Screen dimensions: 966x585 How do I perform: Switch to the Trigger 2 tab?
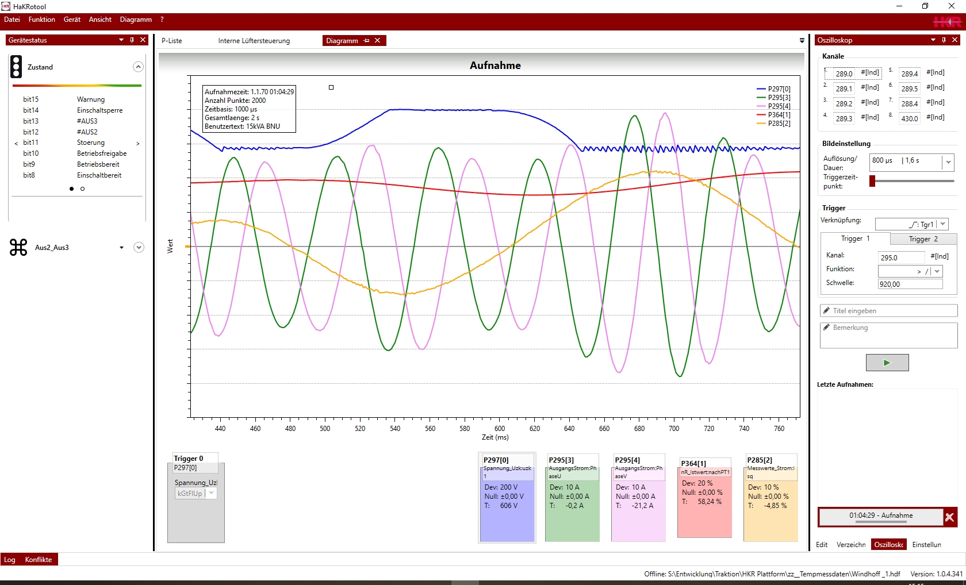[923, 239]
